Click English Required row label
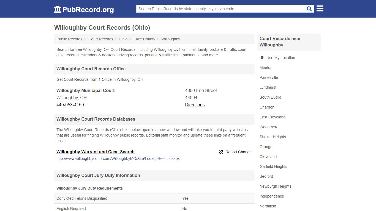 [71, 209]
